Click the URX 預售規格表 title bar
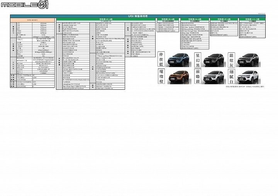Screen dimensions: 278x196 (138, 16)
